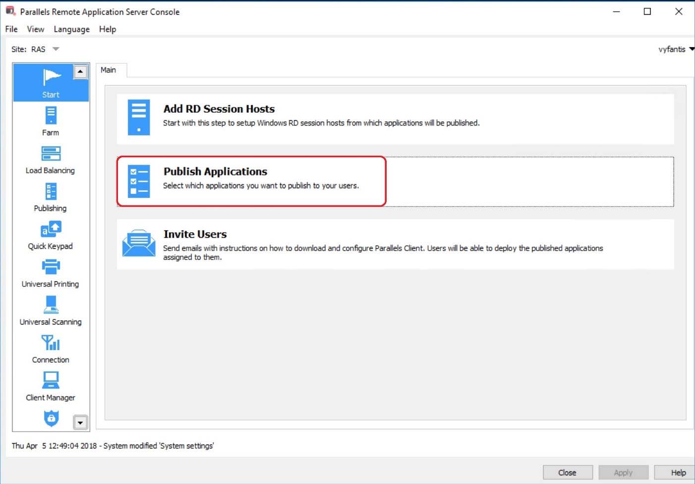This screenshot has width=695, height=484.
Task: Click the Add RD Session Hosts server icon
Action: (139, 118)
